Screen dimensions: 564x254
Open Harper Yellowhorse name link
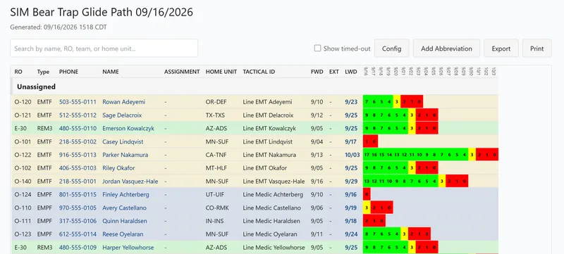tap(128, 248)
